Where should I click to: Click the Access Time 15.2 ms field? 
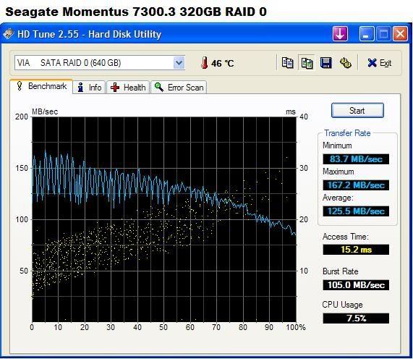[x=356, y=250]
